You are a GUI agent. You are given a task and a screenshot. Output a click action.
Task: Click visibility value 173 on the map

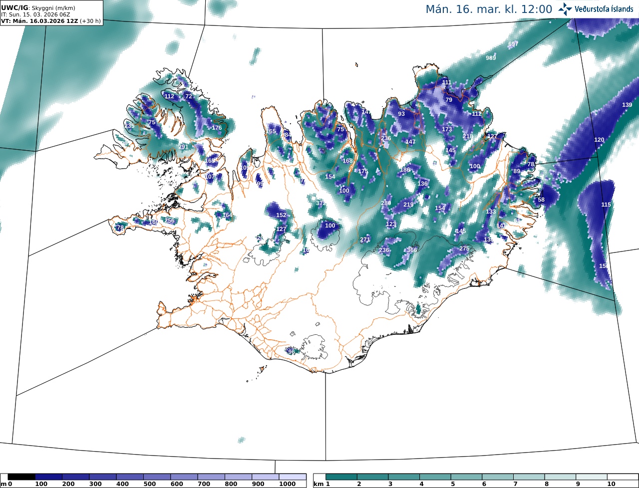[x=447, y=129]
